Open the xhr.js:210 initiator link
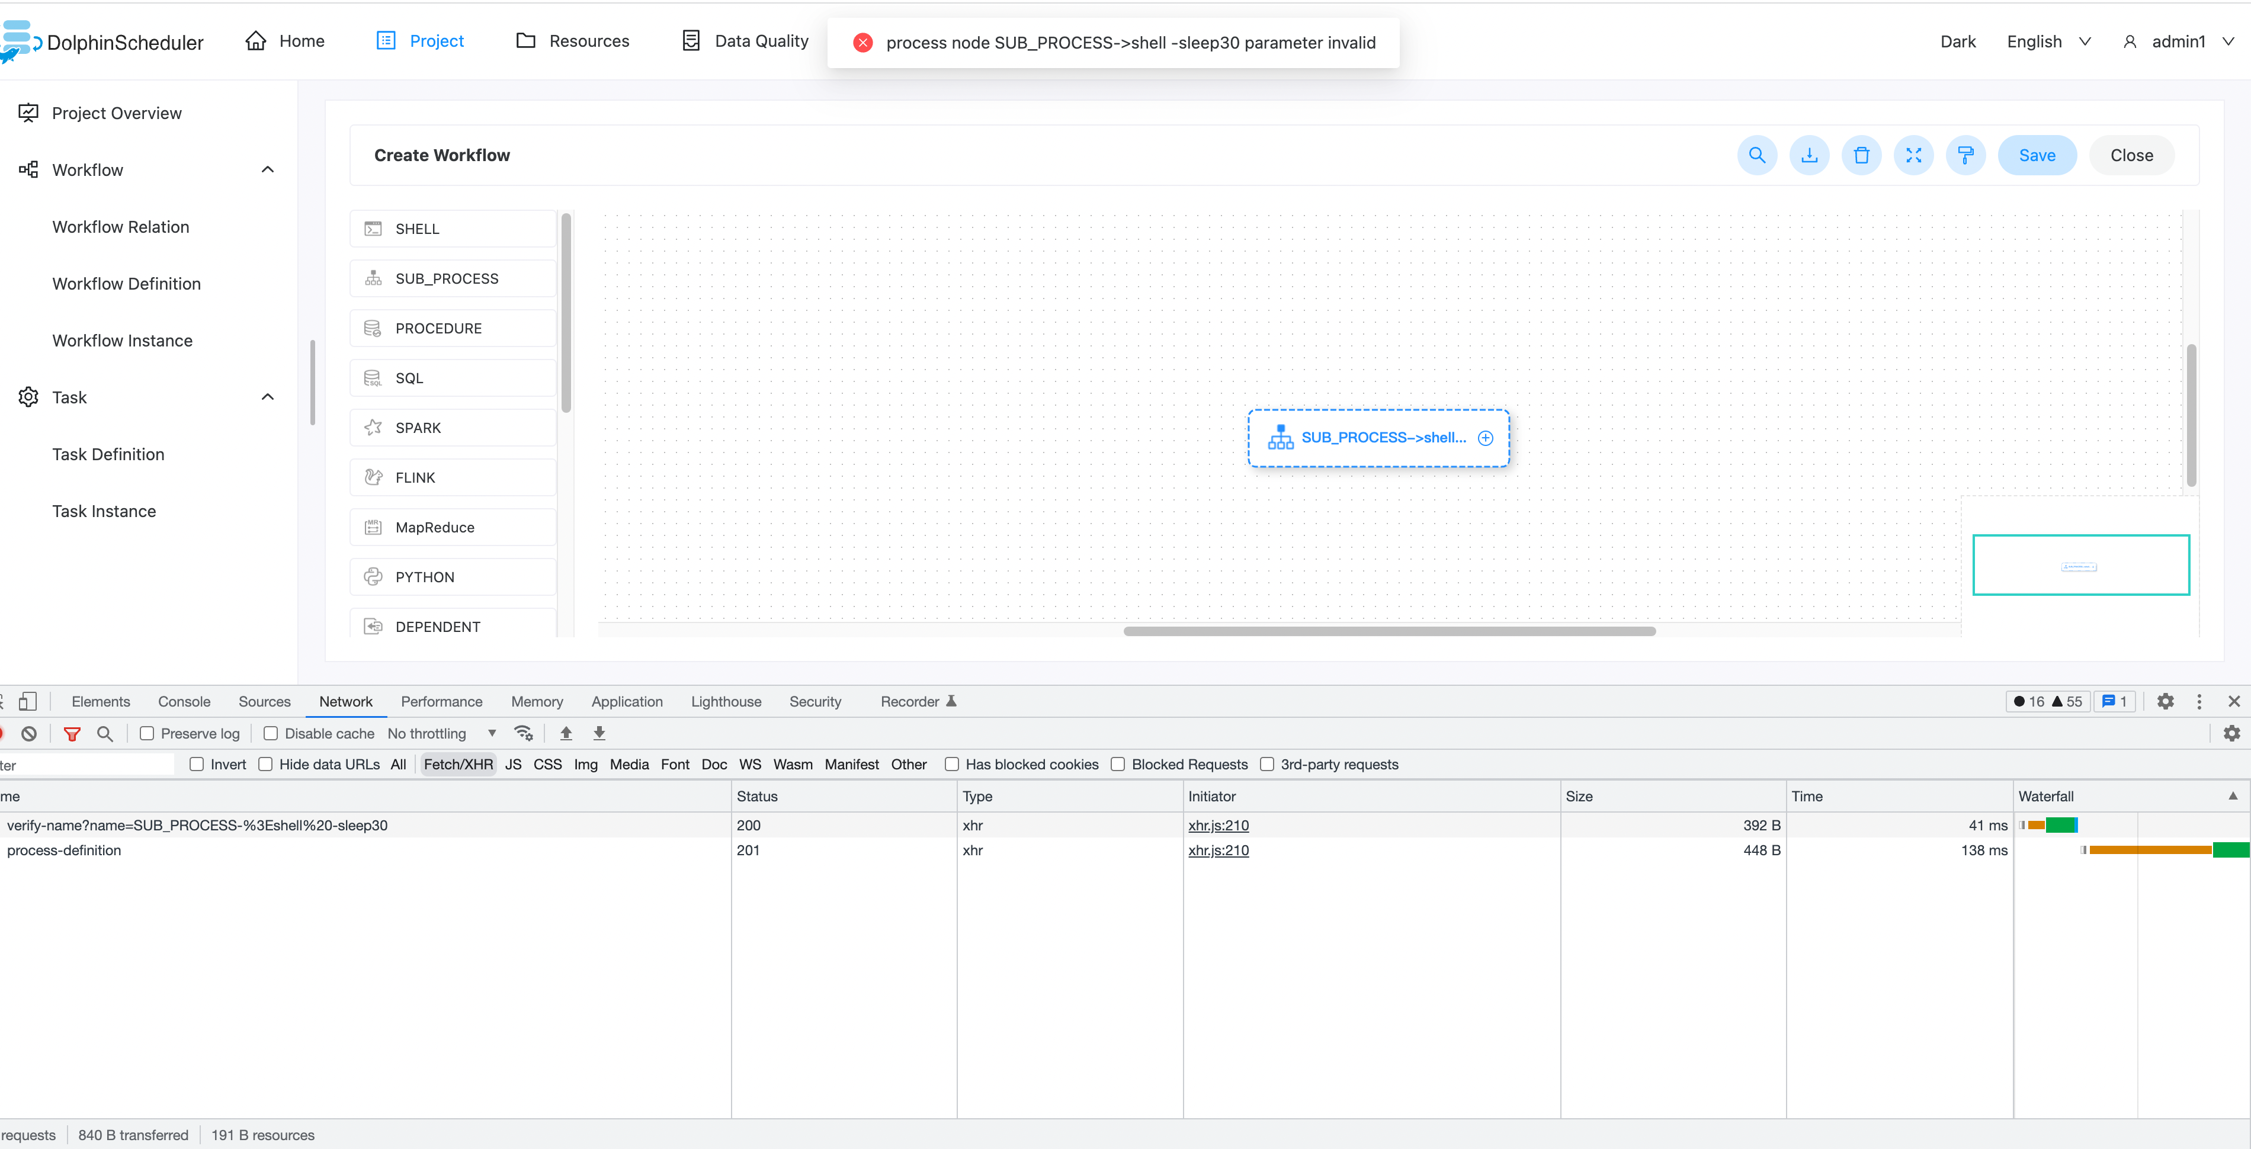This screenshot has width=2251, height=1149. pos(1218,825)
